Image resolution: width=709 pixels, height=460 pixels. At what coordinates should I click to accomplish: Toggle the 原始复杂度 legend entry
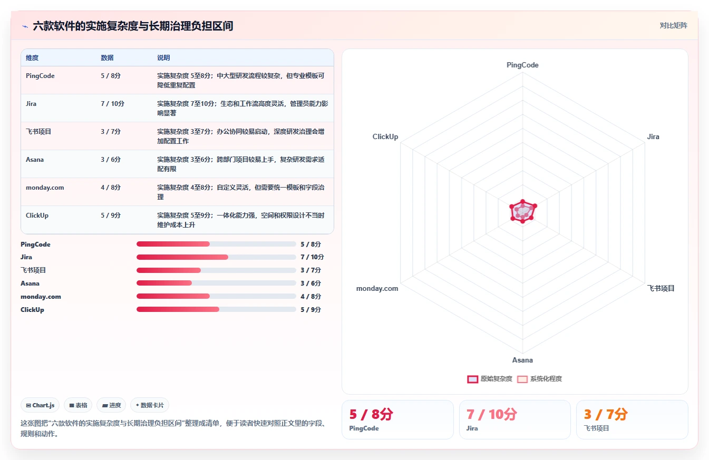point(490,379)
